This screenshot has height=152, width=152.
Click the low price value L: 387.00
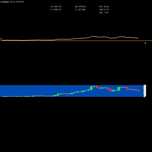pyautogui.click(x=80, y=10)
